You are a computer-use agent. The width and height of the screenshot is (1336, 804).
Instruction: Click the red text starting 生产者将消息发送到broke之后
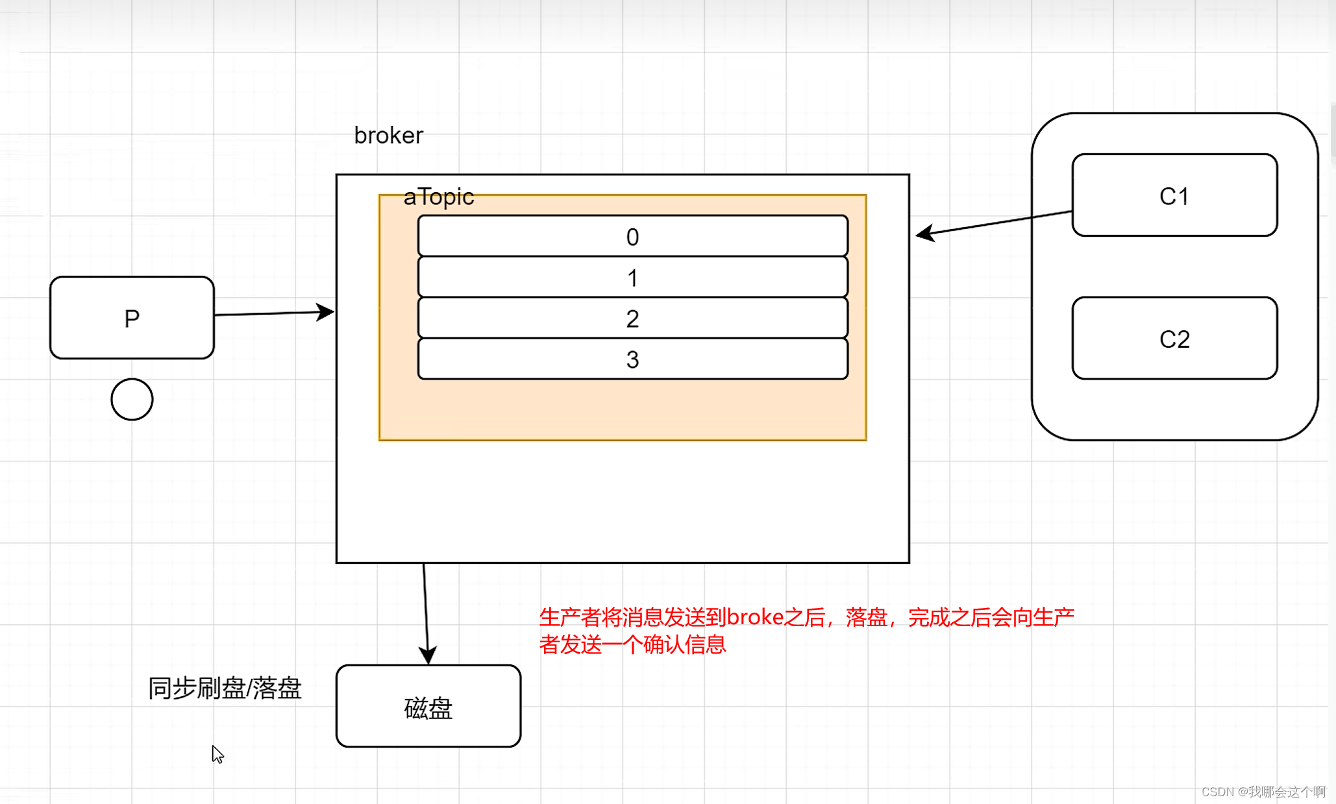807,617
